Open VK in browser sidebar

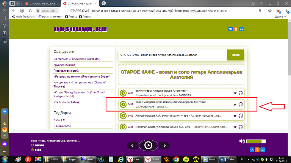tap(5, 111)
